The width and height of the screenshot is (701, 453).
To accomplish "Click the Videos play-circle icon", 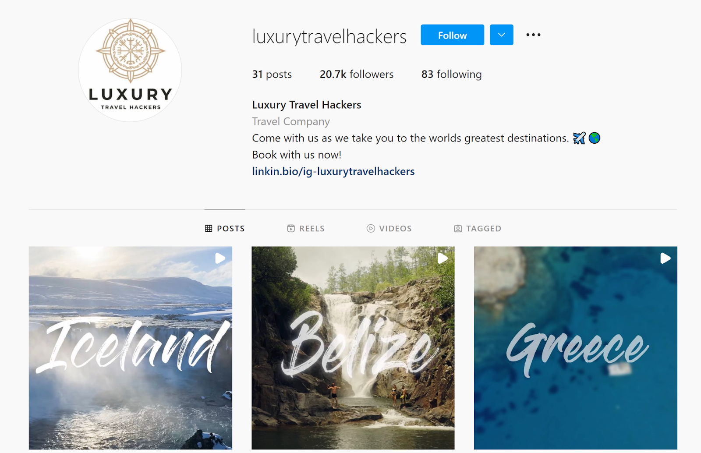I will coord(371,228).
